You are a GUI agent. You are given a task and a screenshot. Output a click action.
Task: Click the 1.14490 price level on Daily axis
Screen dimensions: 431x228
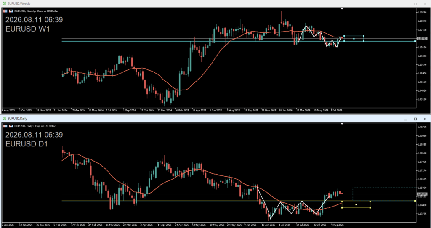coord(422,205)
